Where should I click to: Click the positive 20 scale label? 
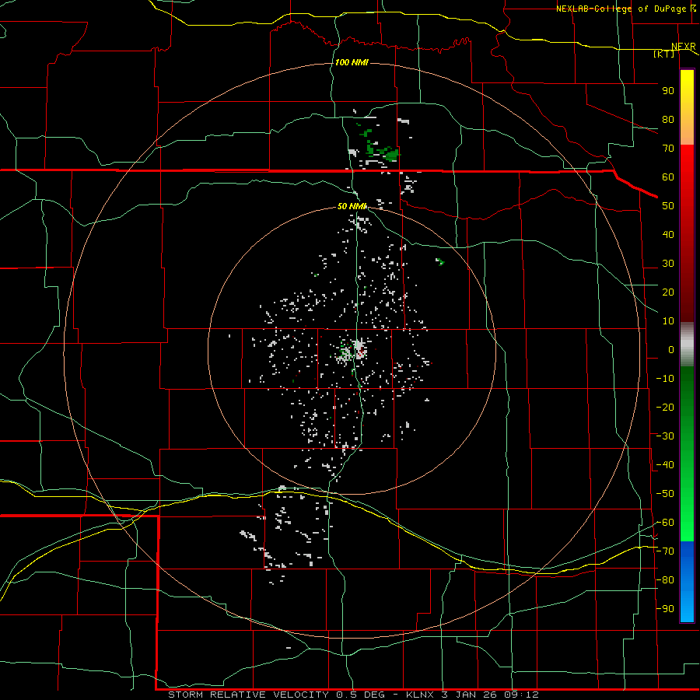668,292
